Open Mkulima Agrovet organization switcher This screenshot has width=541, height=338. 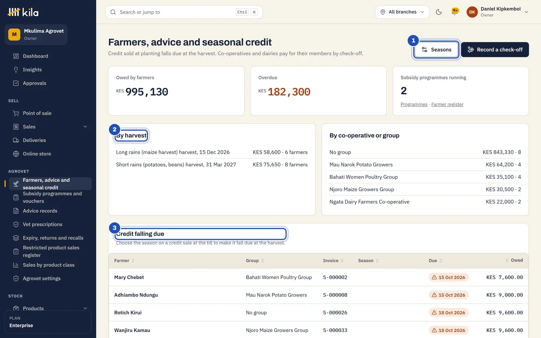point(36,35)
